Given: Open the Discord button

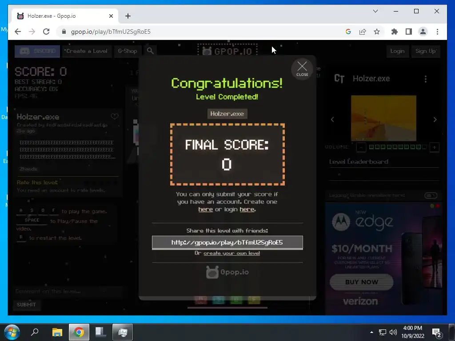Looking at the screenshot, I should (37, 51).
